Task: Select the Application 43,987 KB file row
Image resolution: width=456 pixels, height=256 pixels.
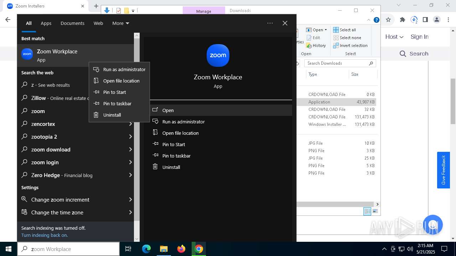Action: pyautogui.click(x=336, y=102)
